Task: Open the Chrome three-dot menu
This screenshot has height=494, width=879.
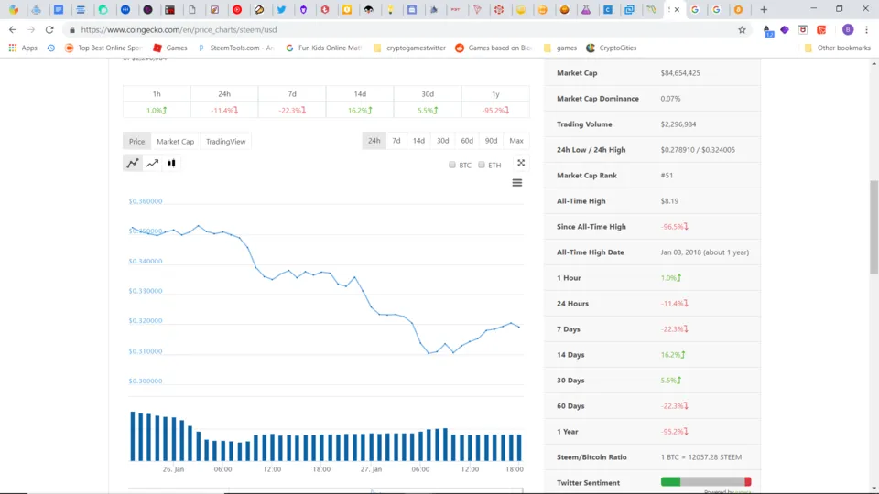Action: click(867, 29)
